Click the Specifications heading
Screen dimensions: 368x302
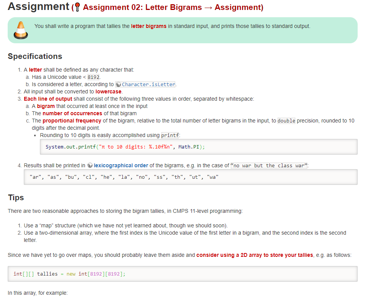point(35,56)
